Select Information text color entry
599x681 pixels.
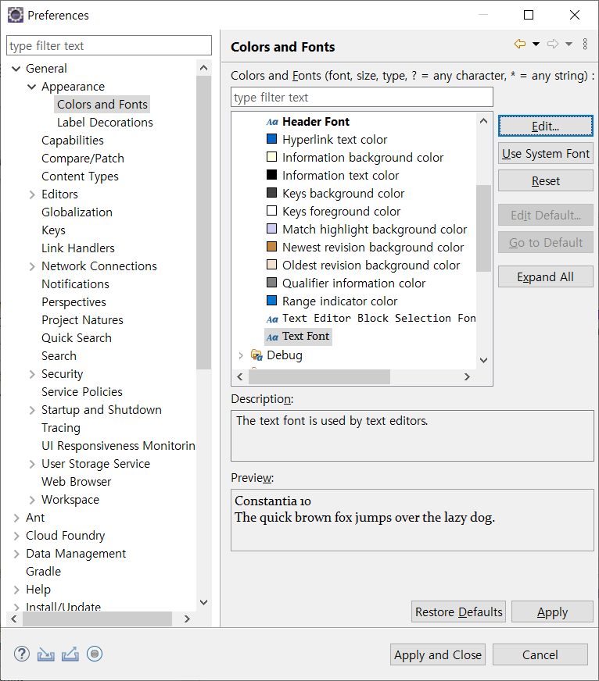(340, 176)
